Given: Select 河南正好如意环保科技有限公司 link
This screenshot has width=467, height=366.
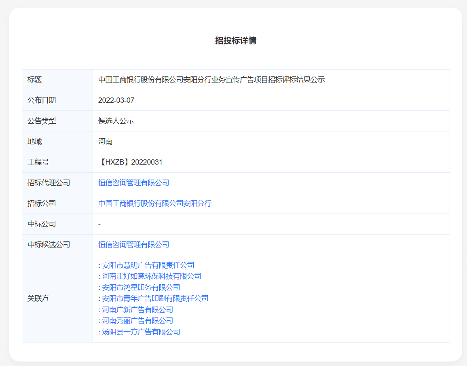Looking at the screenshot, I should point(152,276).
